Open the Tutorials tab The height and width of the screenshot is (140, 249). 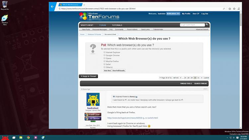click(x=117, y=25)
